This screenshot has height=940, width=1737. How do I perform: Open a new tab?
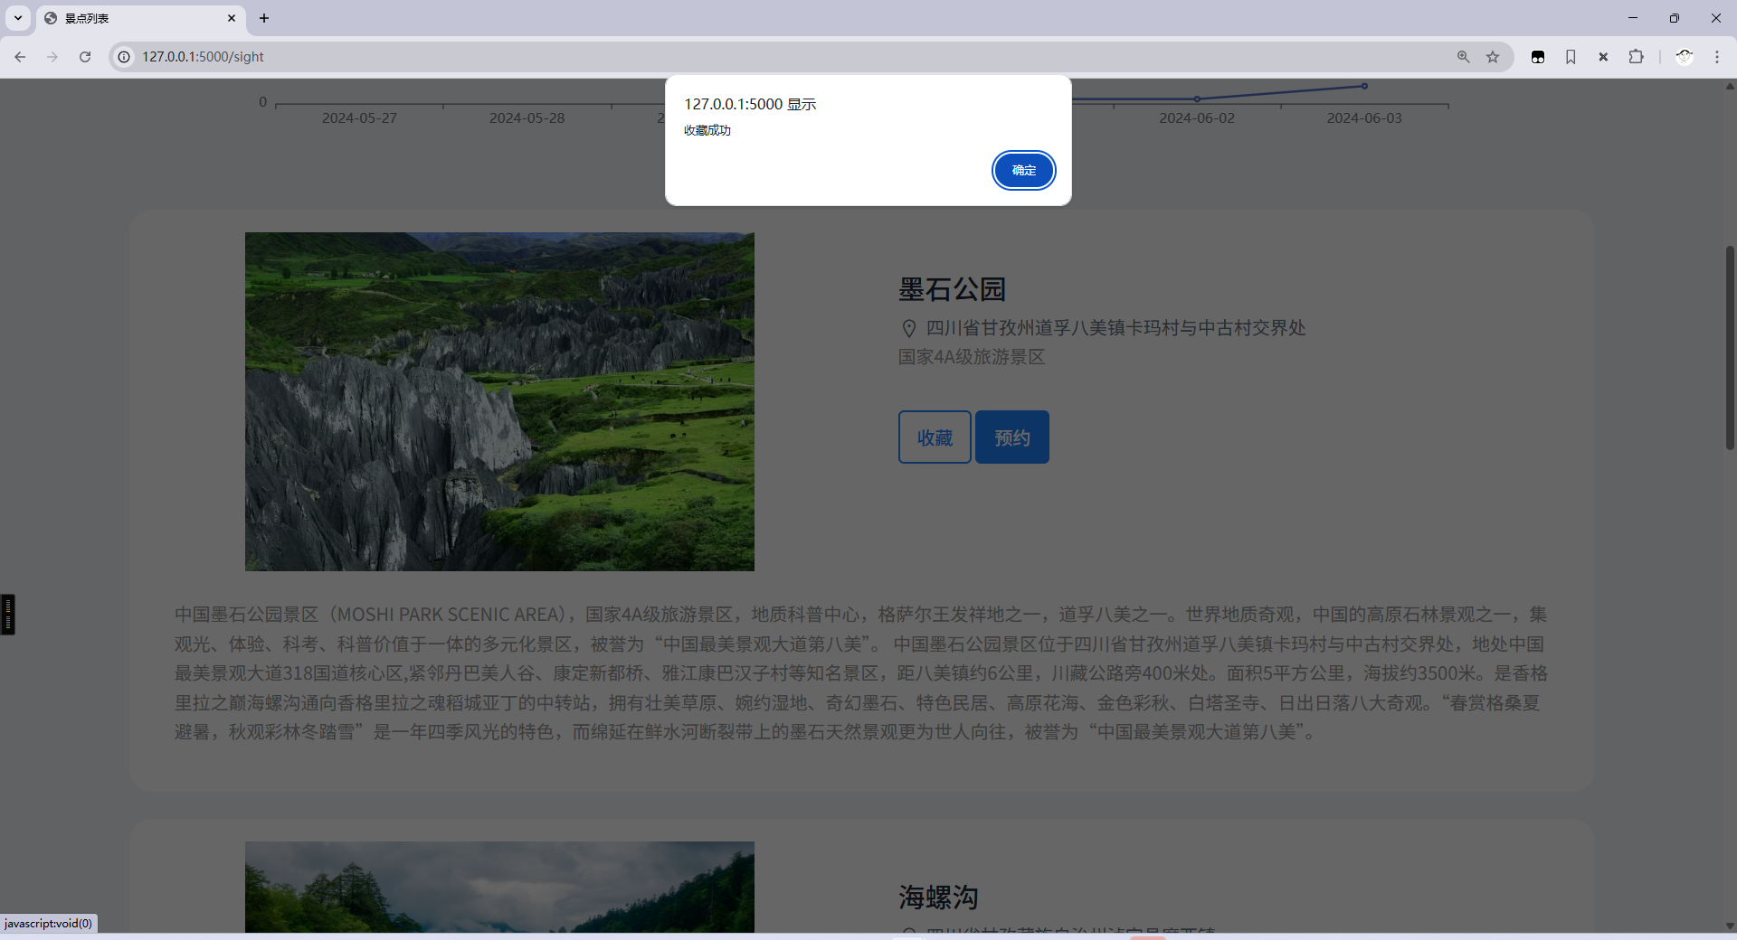click(264, 18)
